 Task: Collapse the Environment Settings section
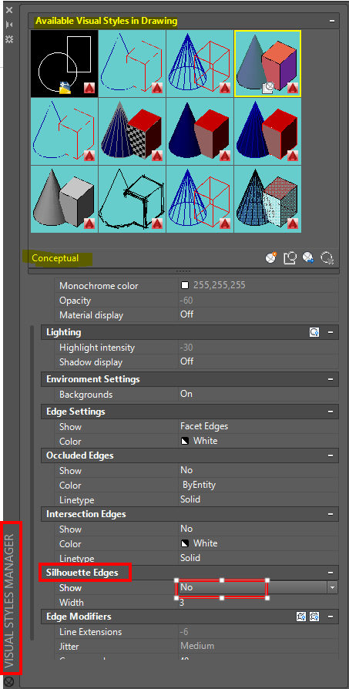tap(330, 379)
